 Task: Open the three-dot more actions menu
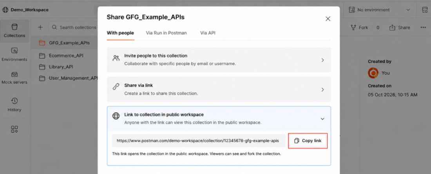point(423,27)
